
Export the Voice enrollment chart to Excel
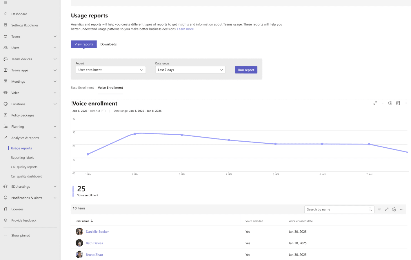(x=398, y=103)
